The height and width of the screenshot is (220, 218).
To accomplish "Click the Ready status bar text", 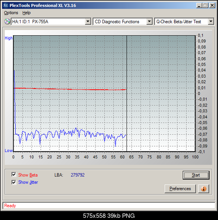I will 10,206.
